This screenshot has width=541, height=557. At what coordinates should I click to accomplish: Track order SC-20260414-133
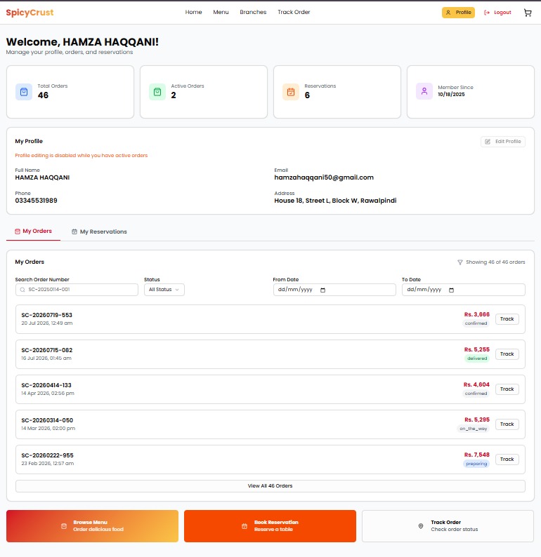(x=507, y=389)
